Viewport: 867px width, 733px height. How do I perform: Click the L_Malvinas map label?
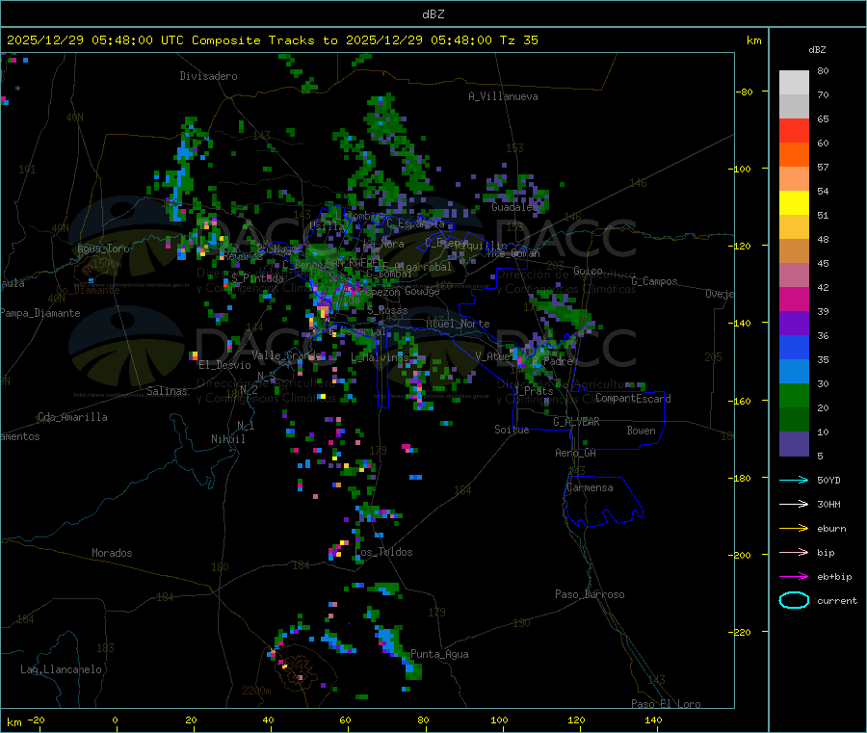pos(380,357)
